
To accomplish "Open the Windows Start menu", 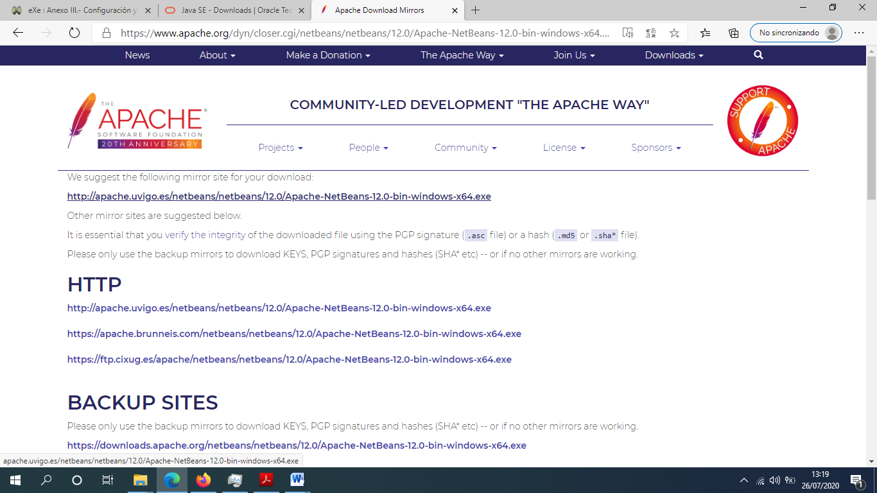I will click(15, 480).
